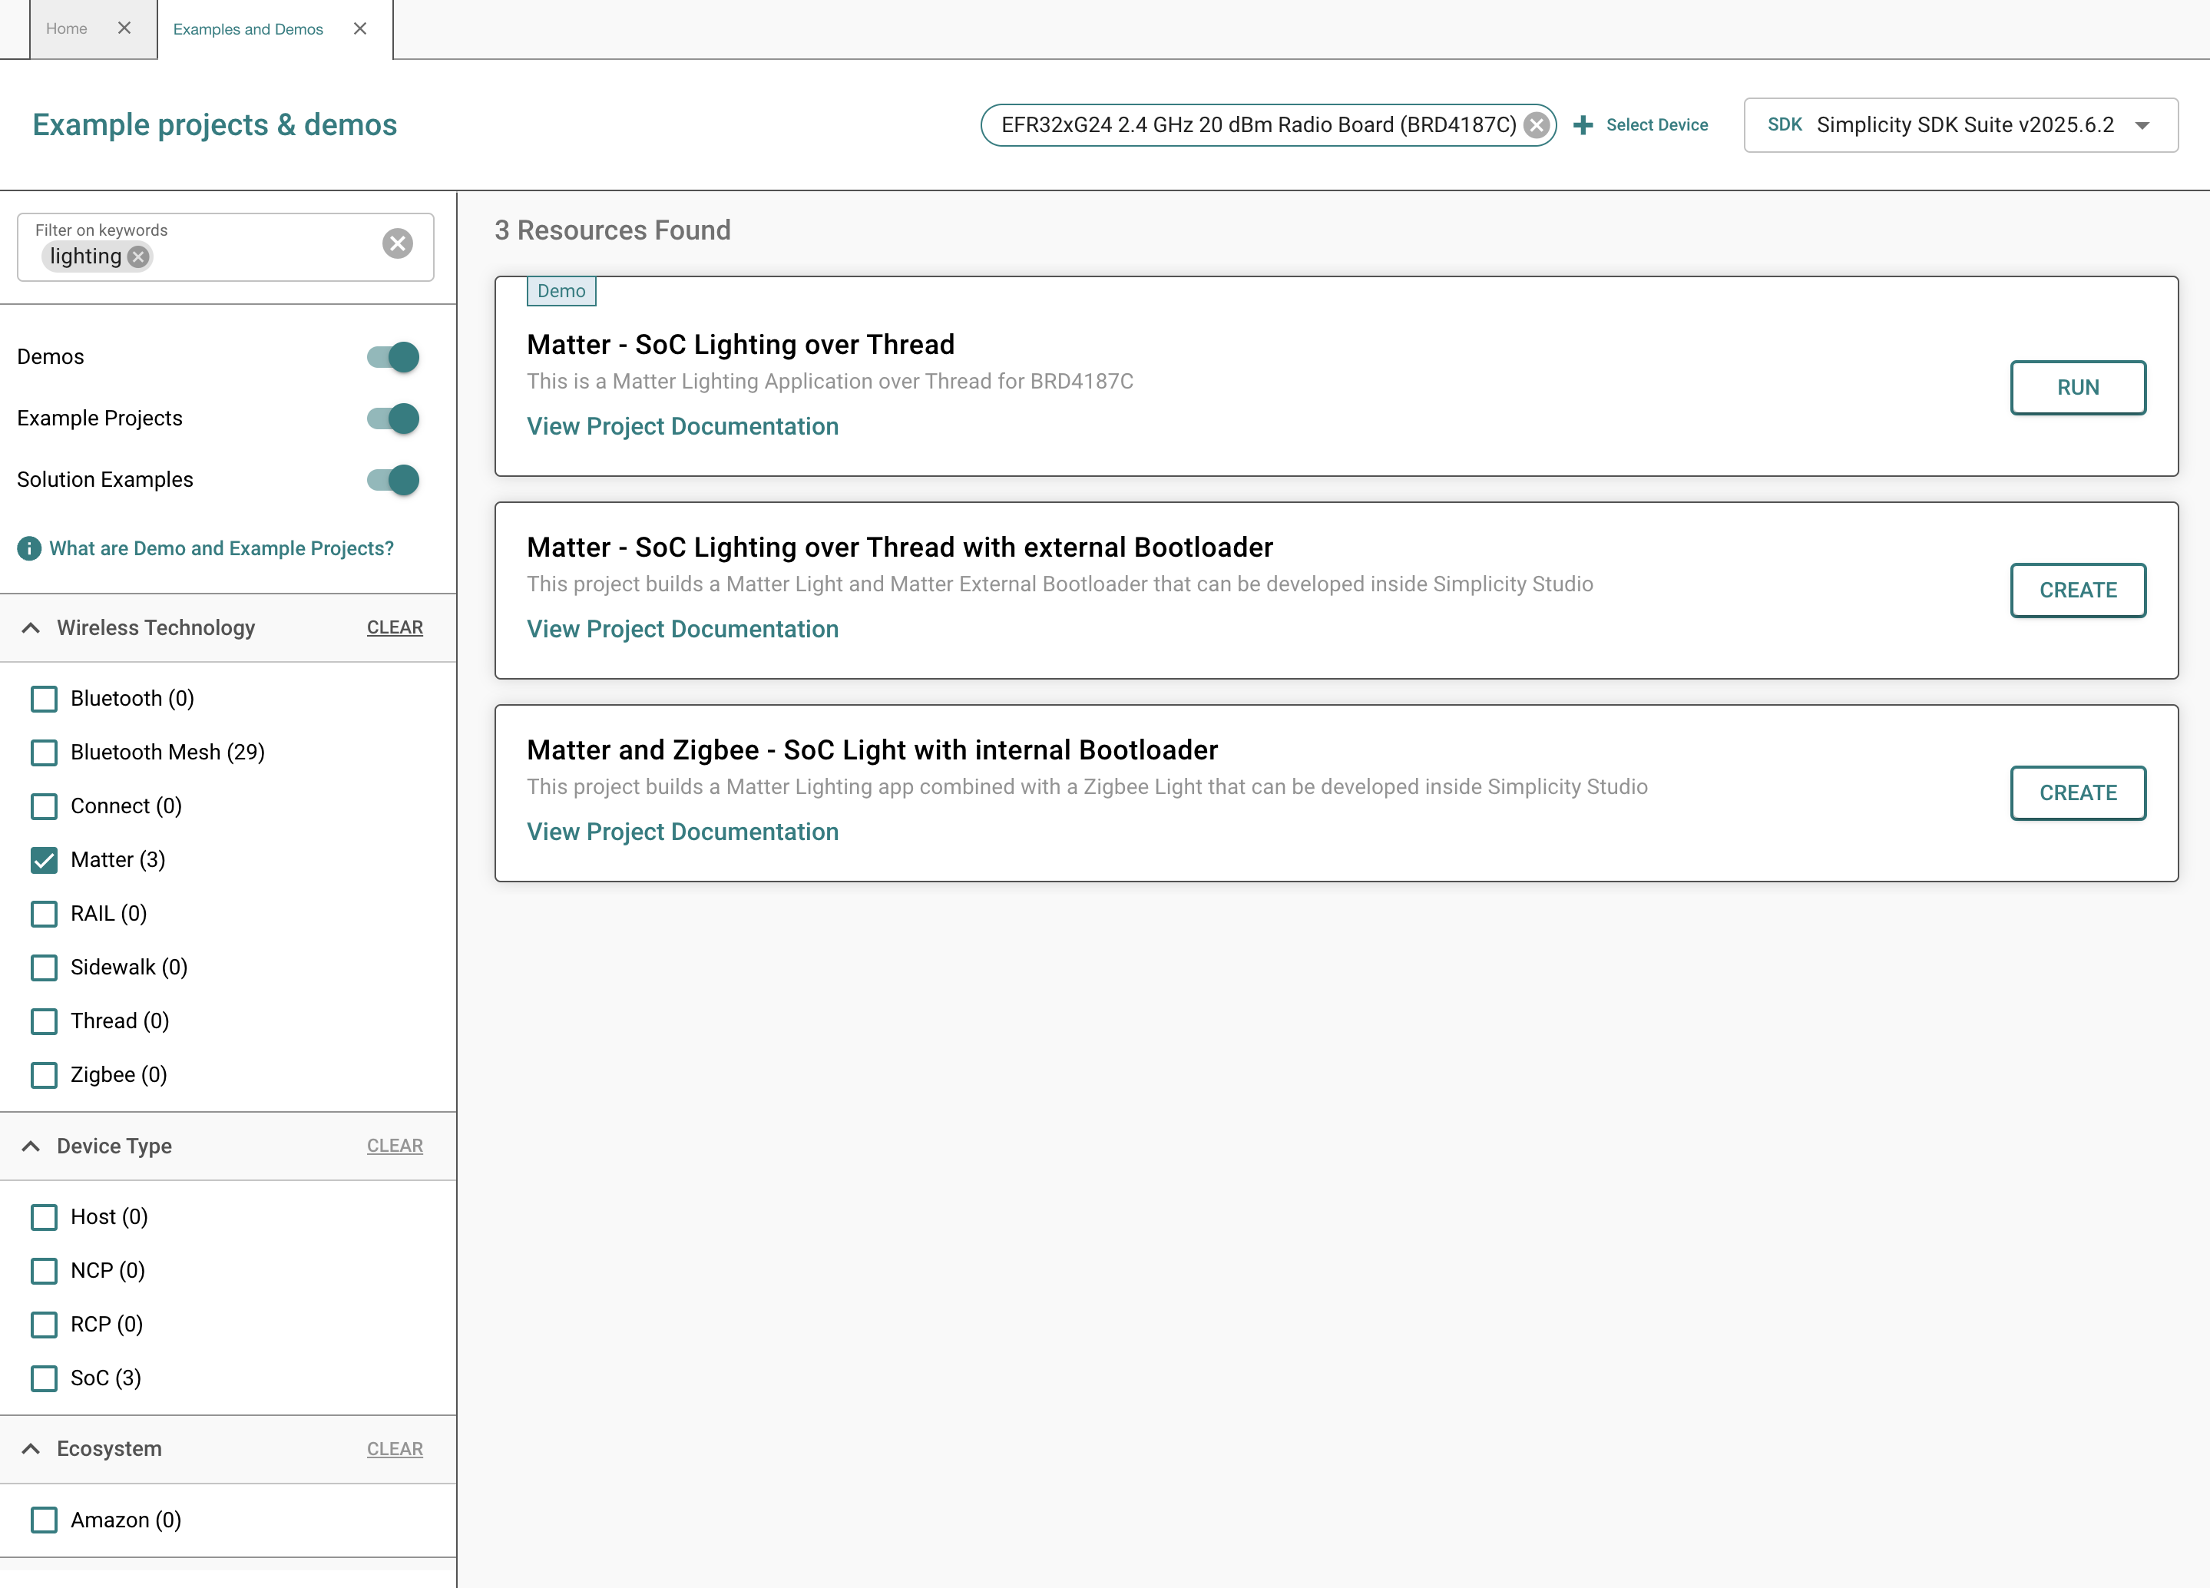This screenshot has width=2210, height=1588.
Task: Remove the 'lighting' keyword filter chip
Action: [137, 256]
